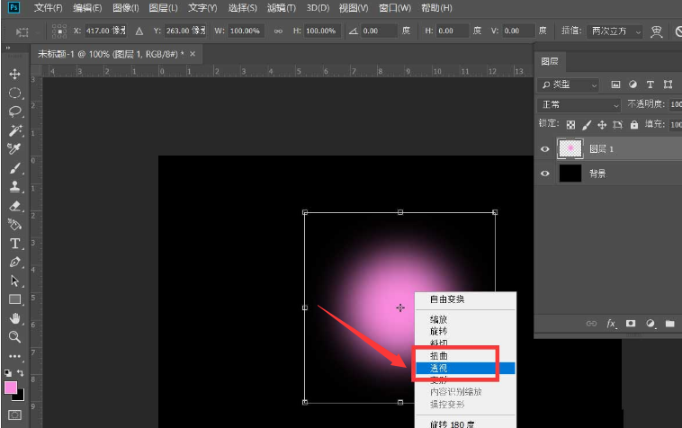The image size is (682, 428).
Task: Select the Path Selection tool
Action: tap(14, 281)
